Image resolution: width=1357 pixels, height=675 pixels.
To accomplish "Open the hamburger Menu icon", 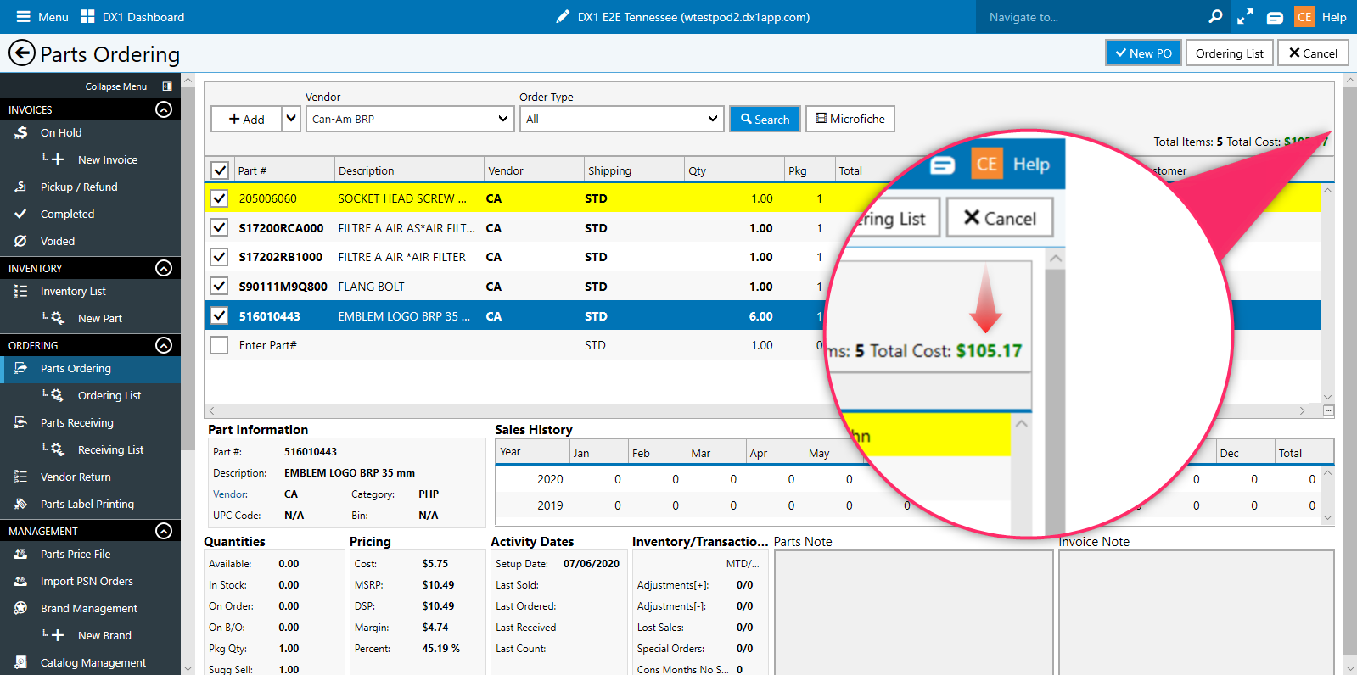I will (23, 17).
